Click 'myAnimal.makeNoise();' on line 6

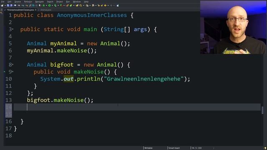(62, 51)
